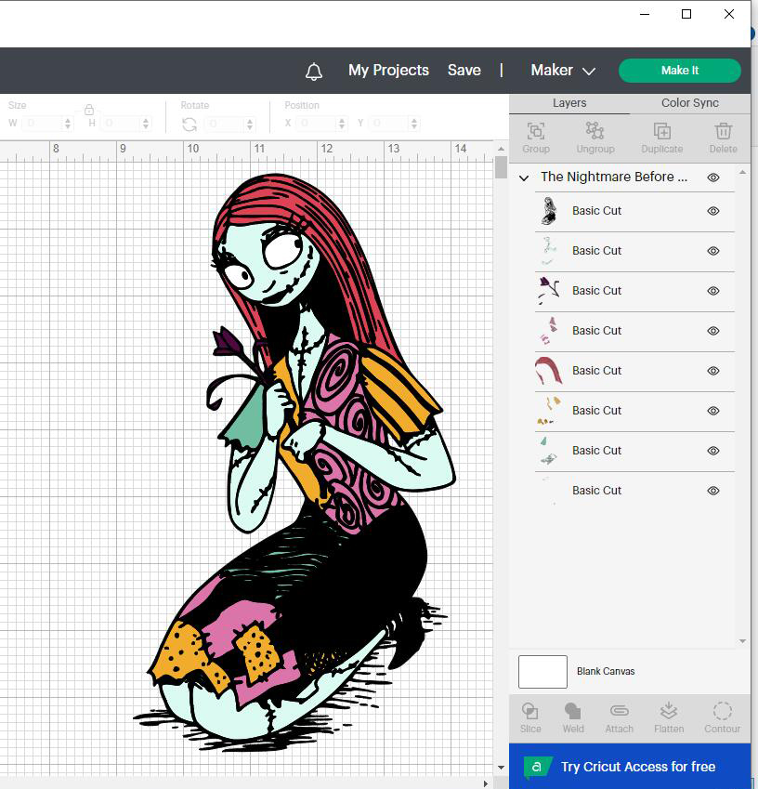Collapse the Nightmare Before group chevron
This screenshot has width=758, height=789.
click(524, 178)
